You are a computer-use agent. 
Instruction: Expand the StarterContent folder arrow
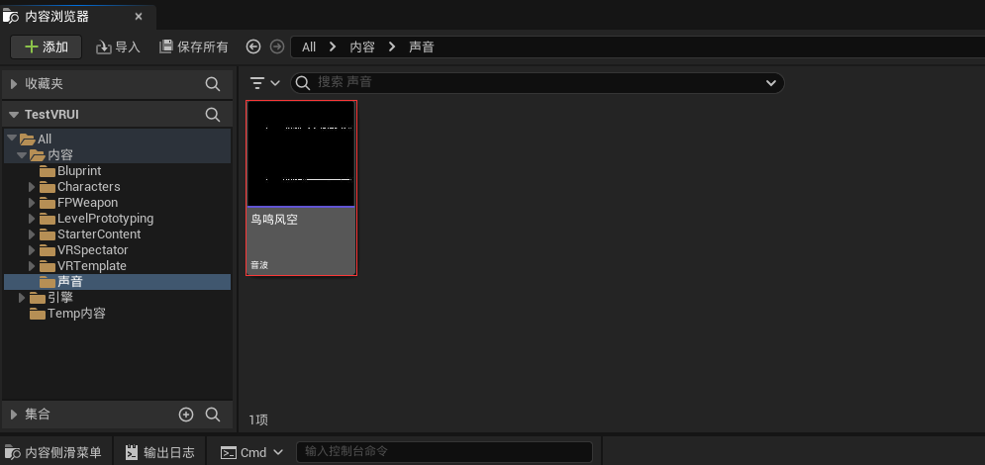pos(32,234)
